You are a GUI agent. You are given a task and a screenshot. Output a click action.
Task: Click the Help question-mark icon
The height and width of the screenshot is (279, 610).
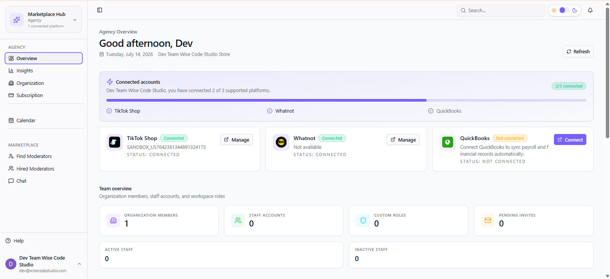click(x=8, y=241)
